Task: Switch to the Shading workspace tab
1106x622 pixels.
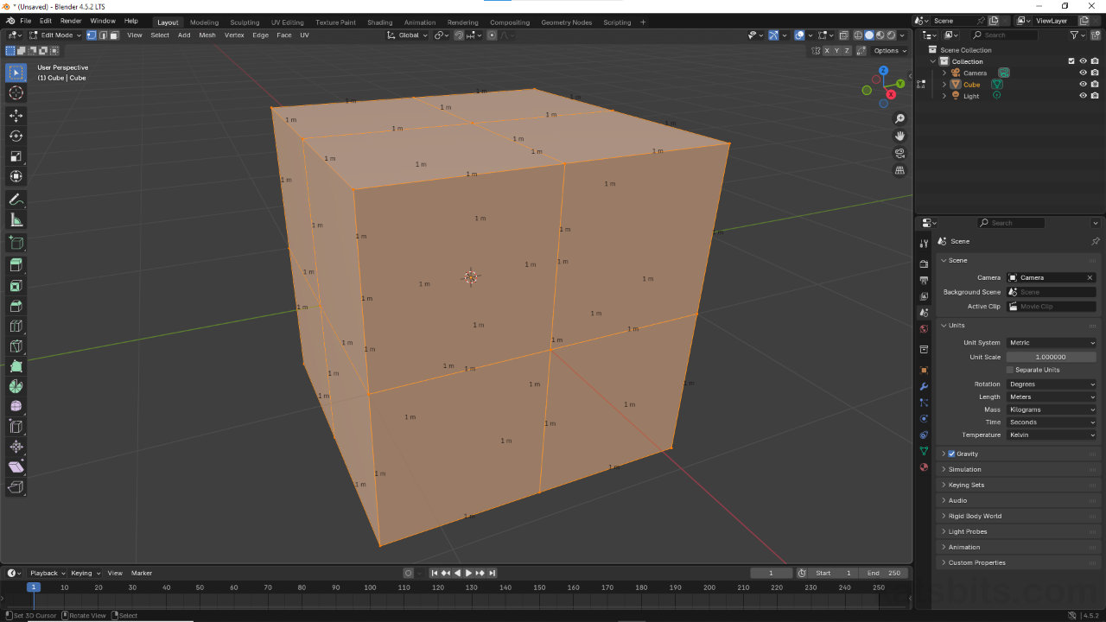Action: click(x=380, y=22)
